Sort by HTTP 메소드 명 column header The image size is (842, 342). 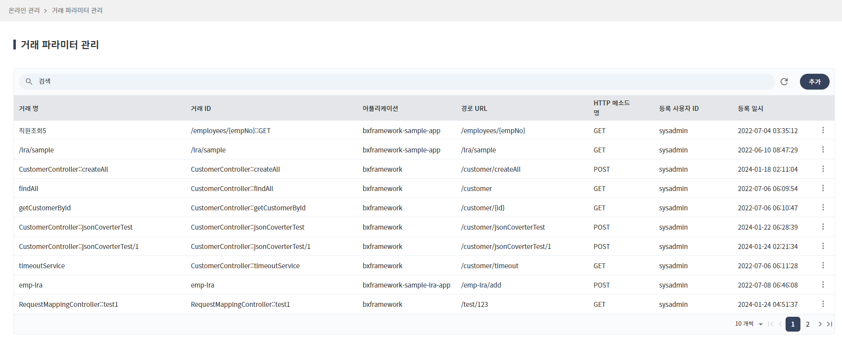612,108
